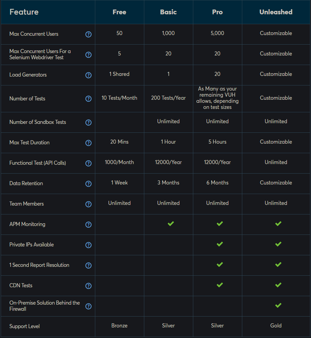This screenshot has width=311, height=338.
Task: Click help icon for Max Concurrent Users
Action: 88,34
